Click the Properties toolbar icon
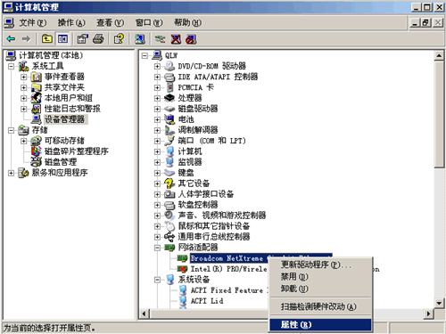Viewport: 446px width, 334px height. (83, 39)
